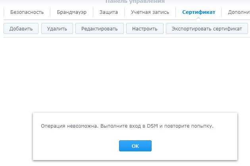Click the Добавить button
The height and width of the screenshot is (166, 250).
coord(21,28)
